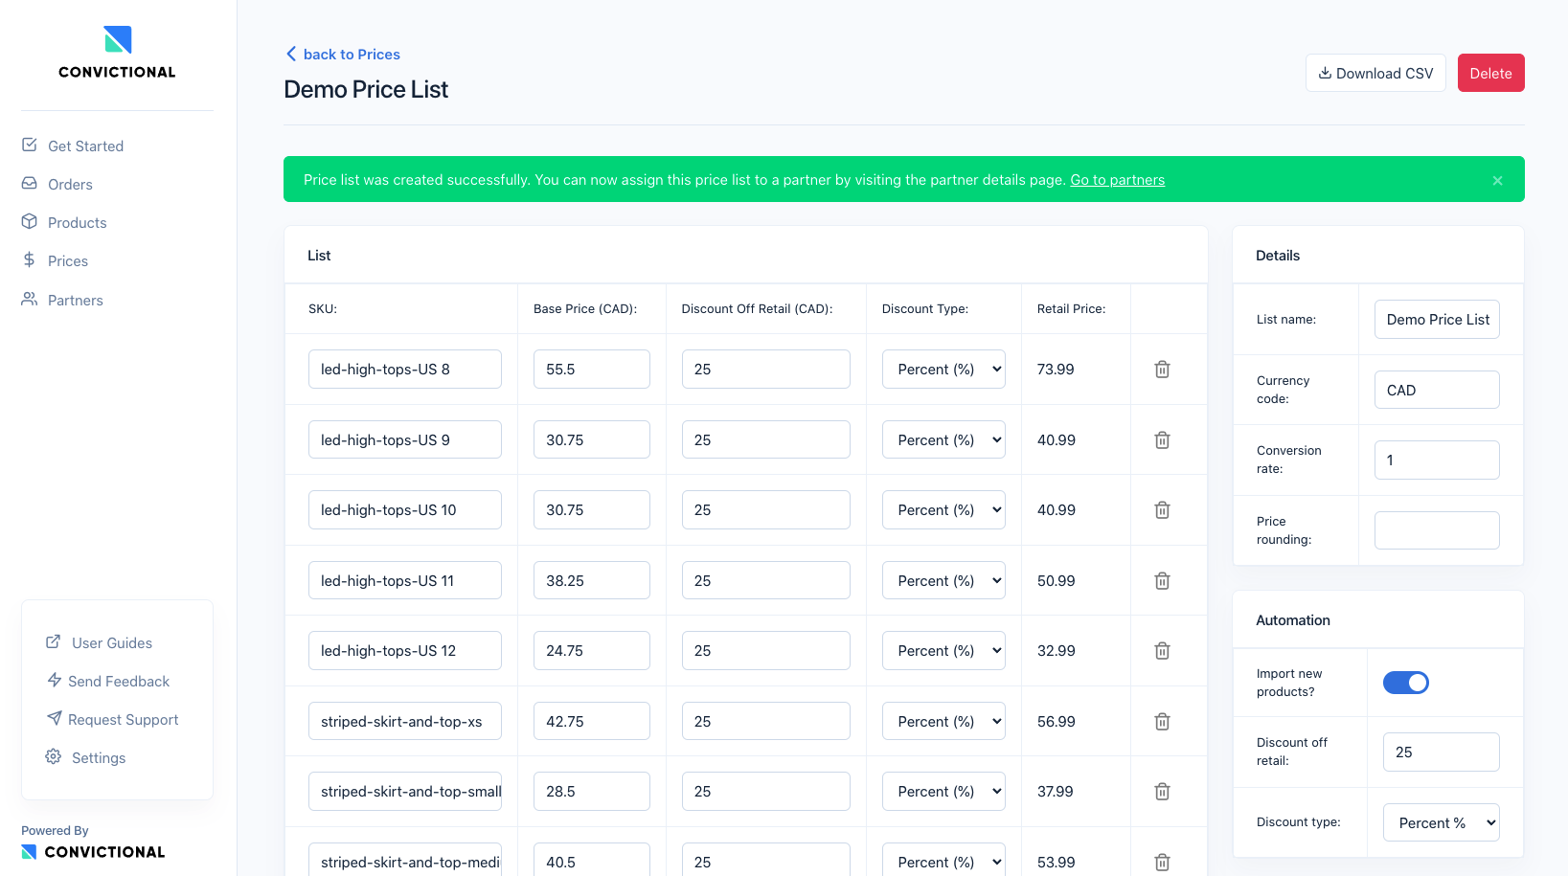1568x876 pixels.
Task: Click the Price rounding input field
Action: (1437, 530)
